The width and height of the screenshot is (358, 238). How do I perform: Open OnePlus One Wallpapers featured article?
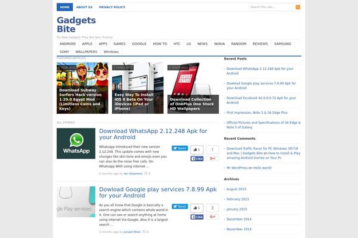click(x=193, y=88)
